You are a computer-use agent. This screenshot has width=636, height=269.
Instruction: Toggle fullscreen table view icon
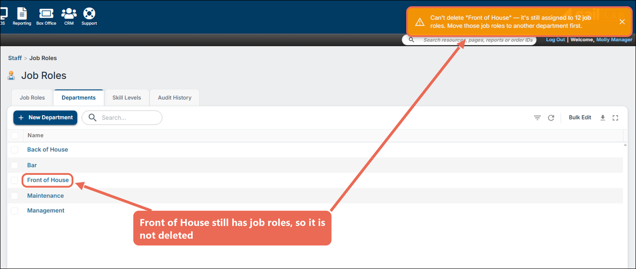pyautogui.click(x=615, y=117)
